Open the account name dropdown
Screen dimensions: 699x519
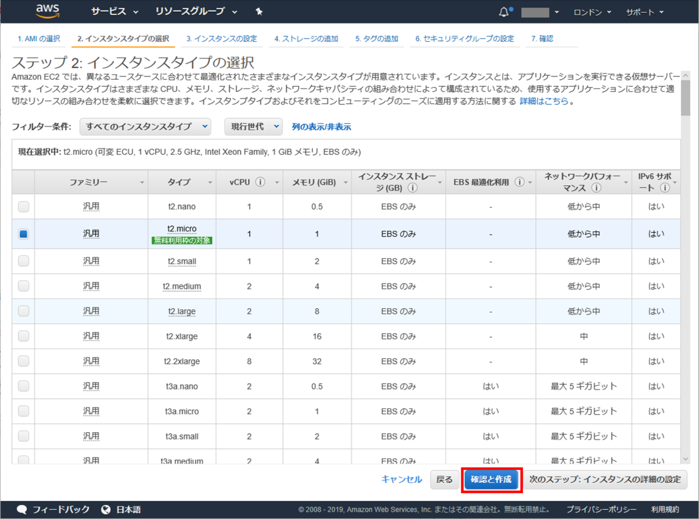[x=540, y=12]
